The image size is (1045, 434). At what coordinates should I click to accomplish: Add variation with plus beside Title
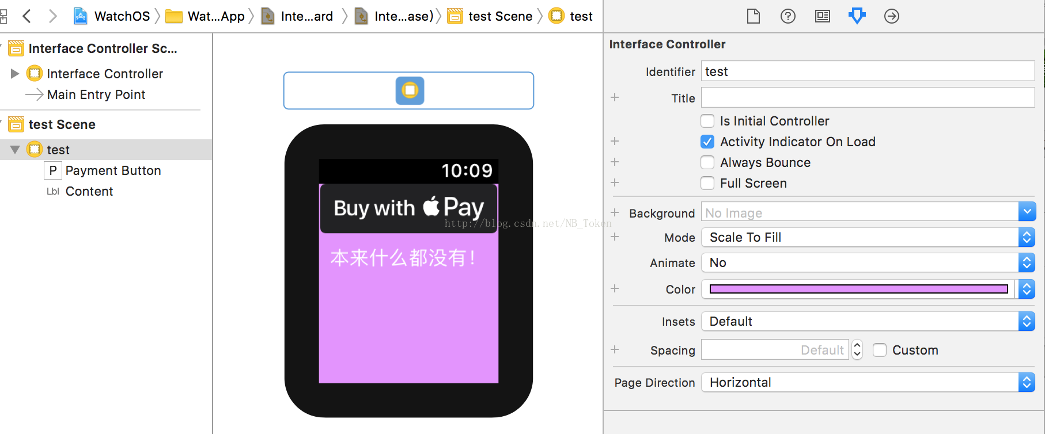[x=615, y=97]
